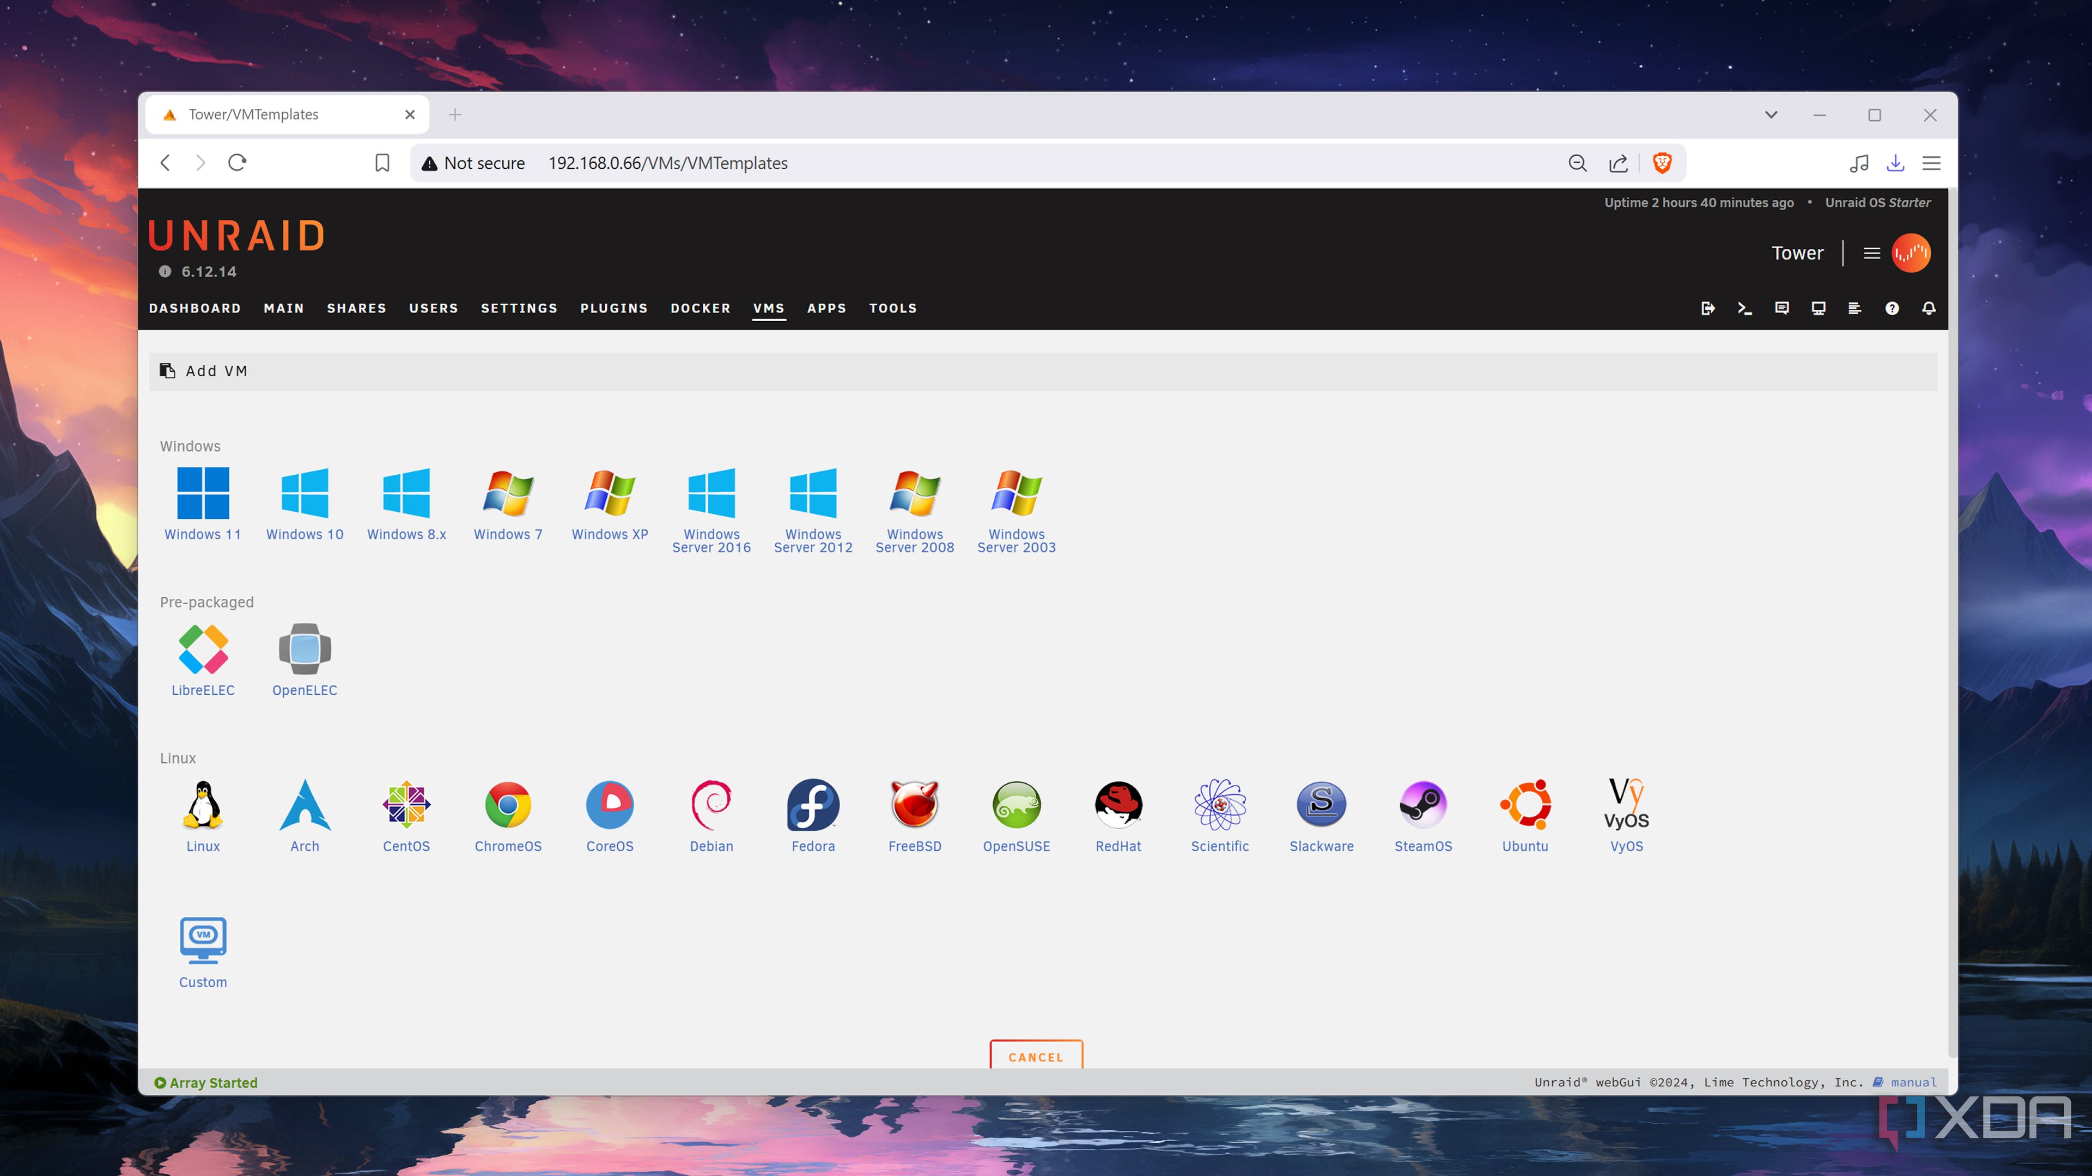This screenshot has width=2092, height=1176.
Task: Open the browser main menu
Action: [1931, 163]
